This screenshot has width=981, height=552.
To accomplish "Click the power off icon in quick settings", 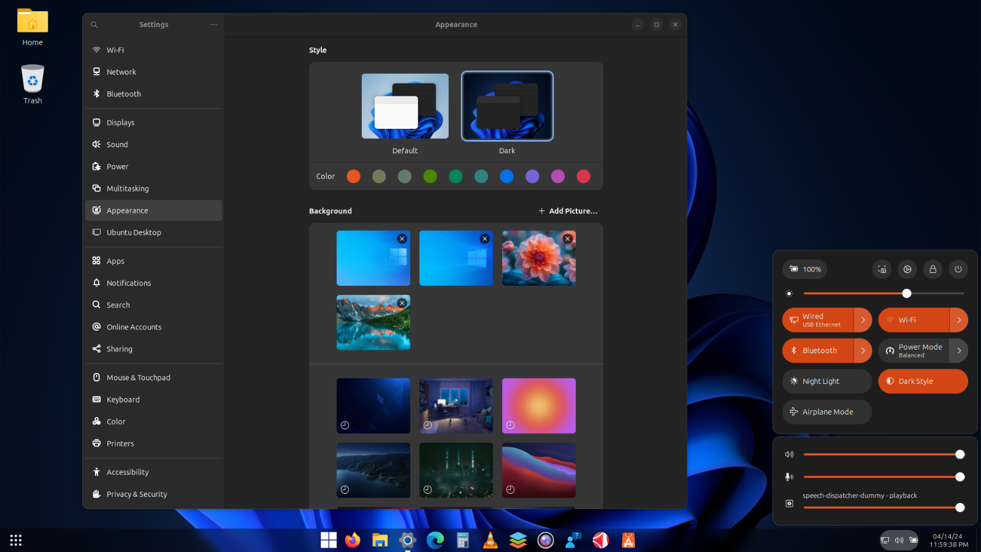I will tap(958, 269).
